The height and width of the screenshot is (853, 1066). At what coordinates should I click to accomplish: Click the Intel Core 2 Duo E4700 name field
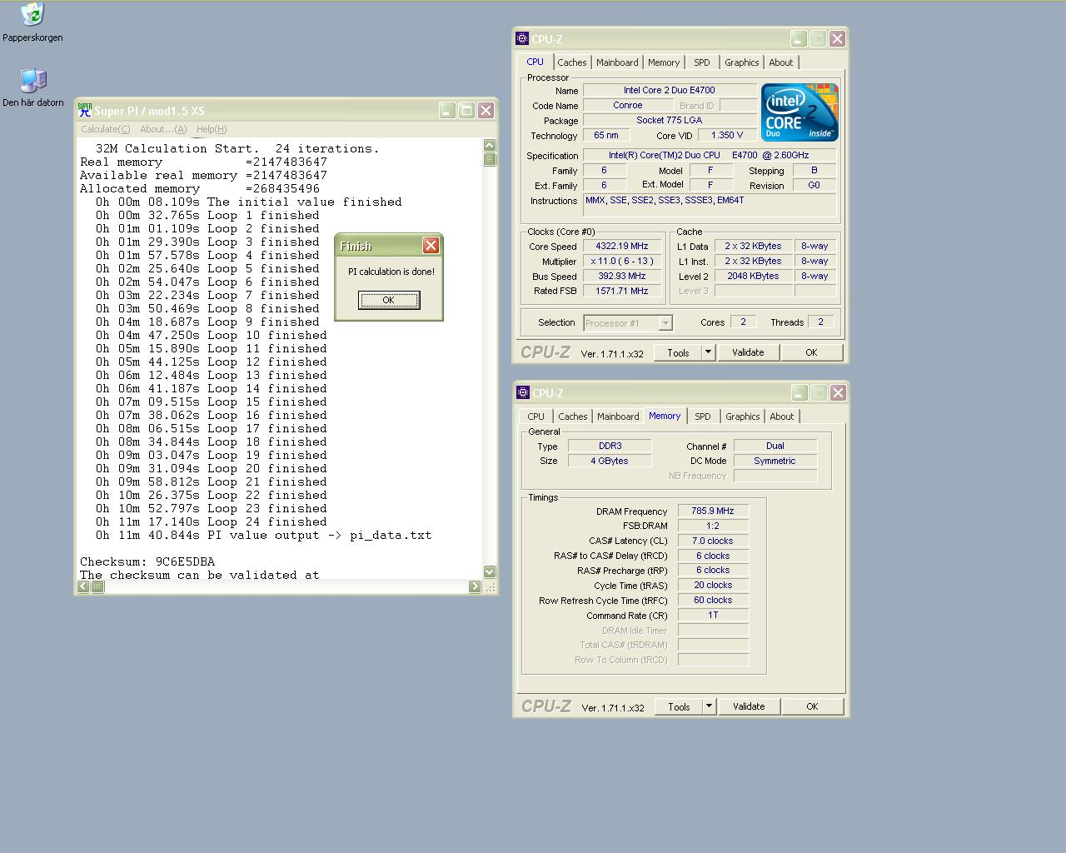tap(670, 91)
